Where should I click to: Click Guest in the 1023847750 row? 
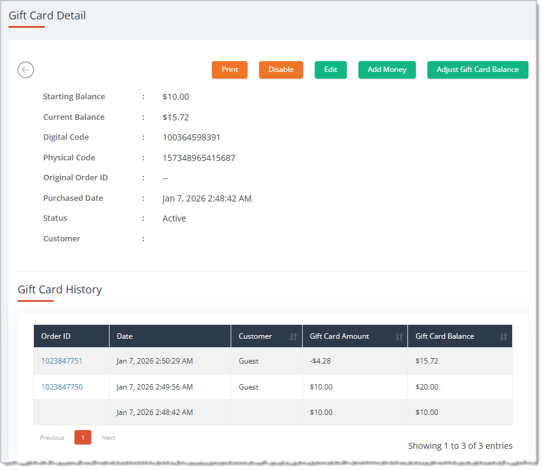coord(248,387)
